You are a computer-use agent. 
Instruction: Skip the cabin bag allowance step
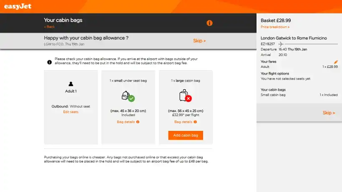[199, 41]
